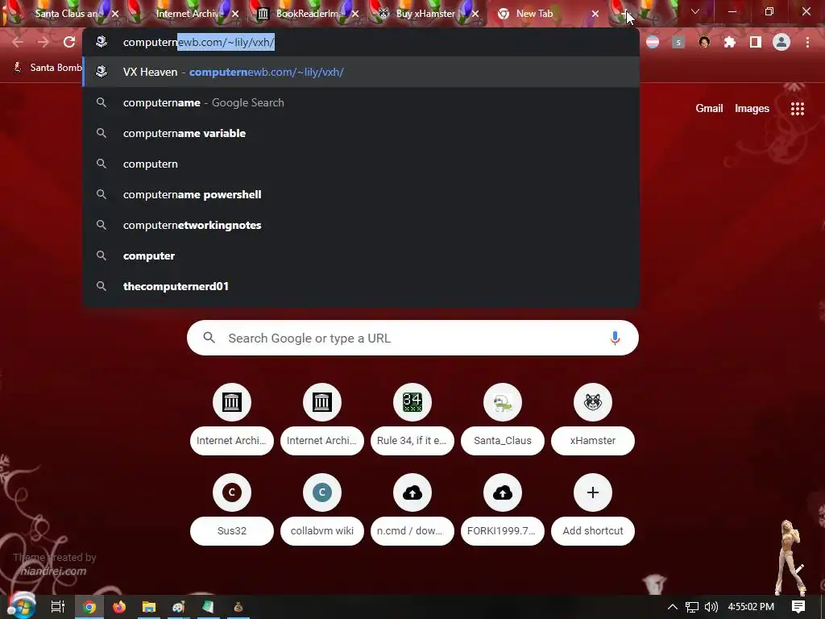This screenshot has width=825, height=619.
Task: Open the Google apps grid icon
Action: pos(797,109)
